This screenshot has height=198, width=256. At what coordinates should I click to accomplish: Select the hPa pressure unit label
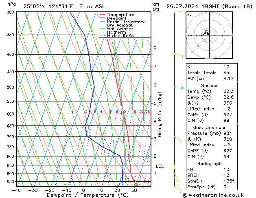[x=11, y=4]
